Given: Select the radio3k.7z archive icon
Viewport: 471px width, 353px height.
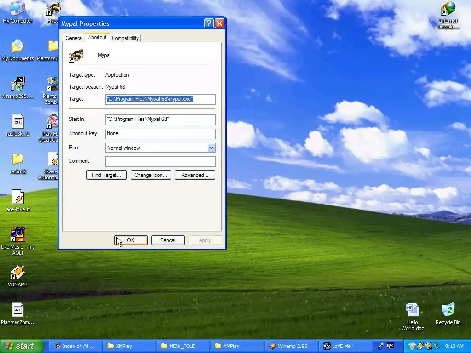Looking at the screenshot, I should 18,125.
